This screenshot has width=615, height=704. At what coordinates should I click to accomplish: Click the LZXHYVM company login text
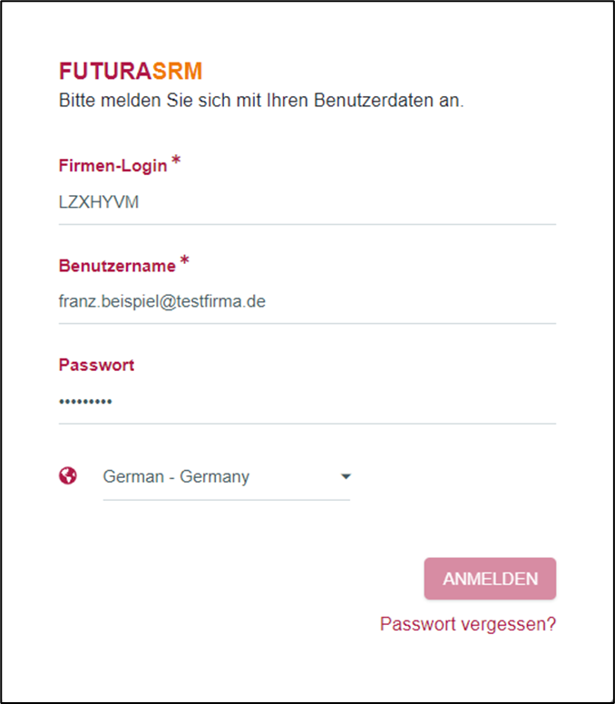(99, 202)
